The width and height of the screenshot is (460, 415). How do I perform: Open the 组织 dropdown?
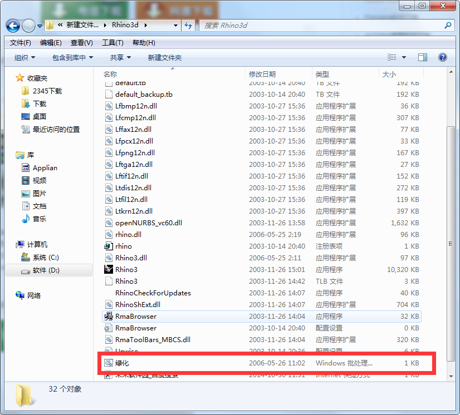click(25, 58)
